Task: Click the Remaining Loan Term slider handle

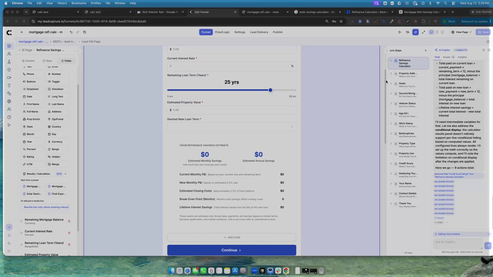Action: [x=270, y=90]
